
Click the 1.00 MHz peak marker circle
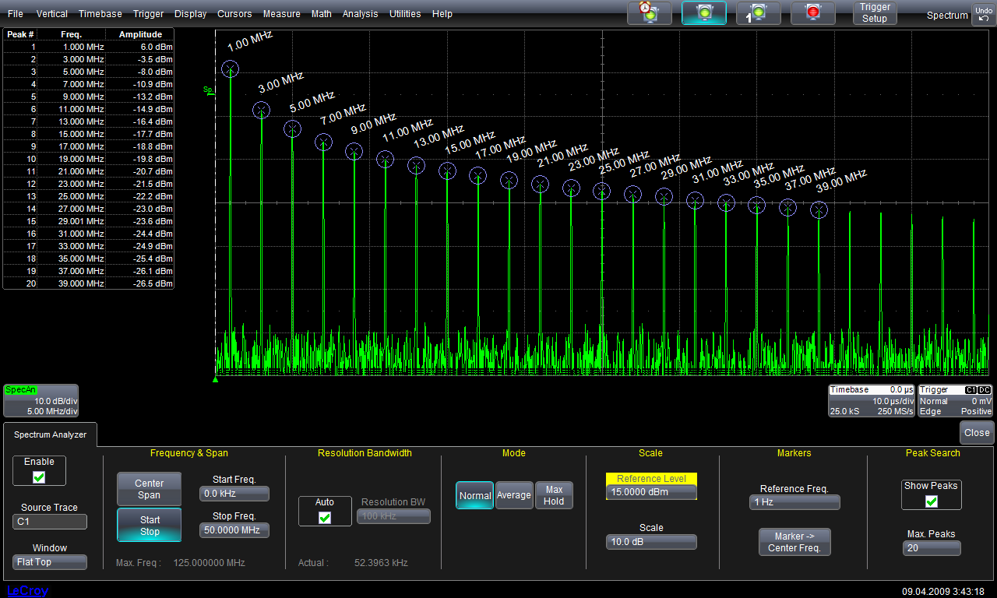pos(230,69)
